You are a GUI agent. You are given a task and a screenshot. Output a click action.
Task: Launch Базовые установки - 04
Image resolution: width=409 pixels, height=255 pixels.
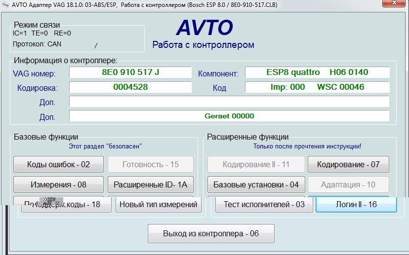tap(256, 184)
